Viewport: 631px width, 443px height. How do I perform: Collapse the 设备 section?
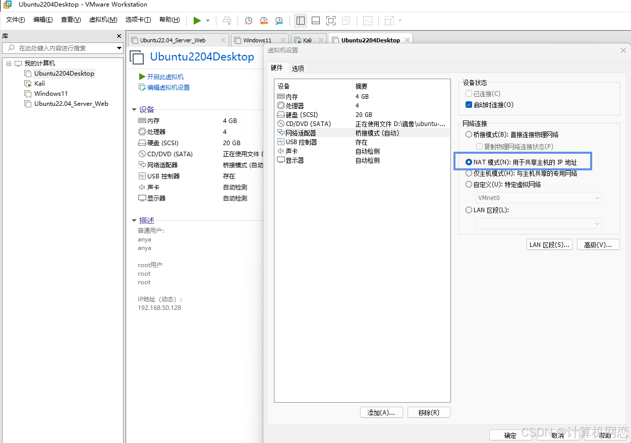(x=134, y=109)
